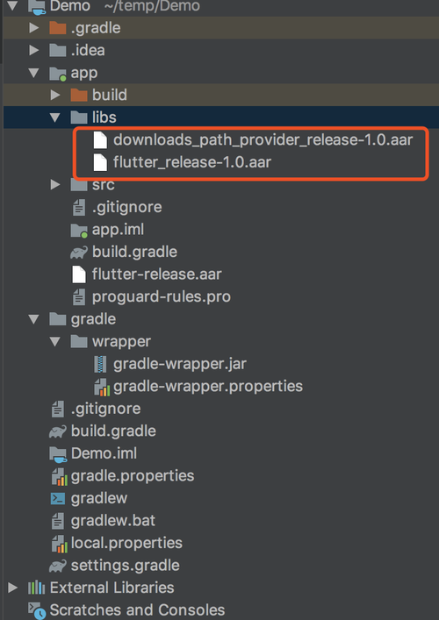Expand the src folder arrow
Viewport: 439px width, 620px height.
[55, 185]
